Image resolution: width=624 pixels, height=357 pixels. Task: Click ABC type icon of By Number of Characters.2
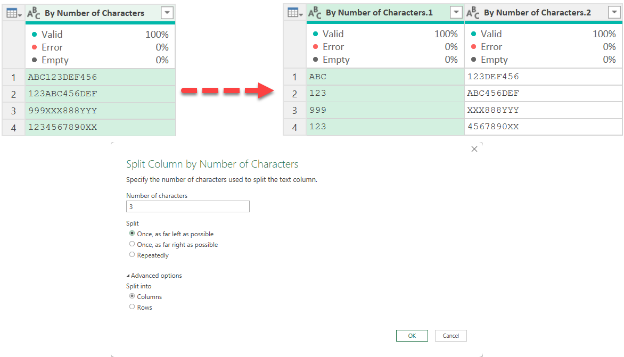click(473, 13)
